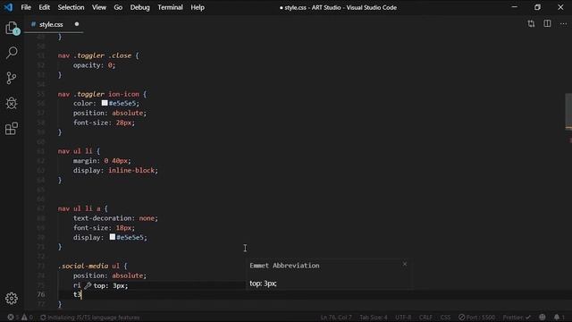The height and width of the screenshot is (322, 572).
Task: Click the Ln 76, Col 7 indicator
Action: [336, 318]
